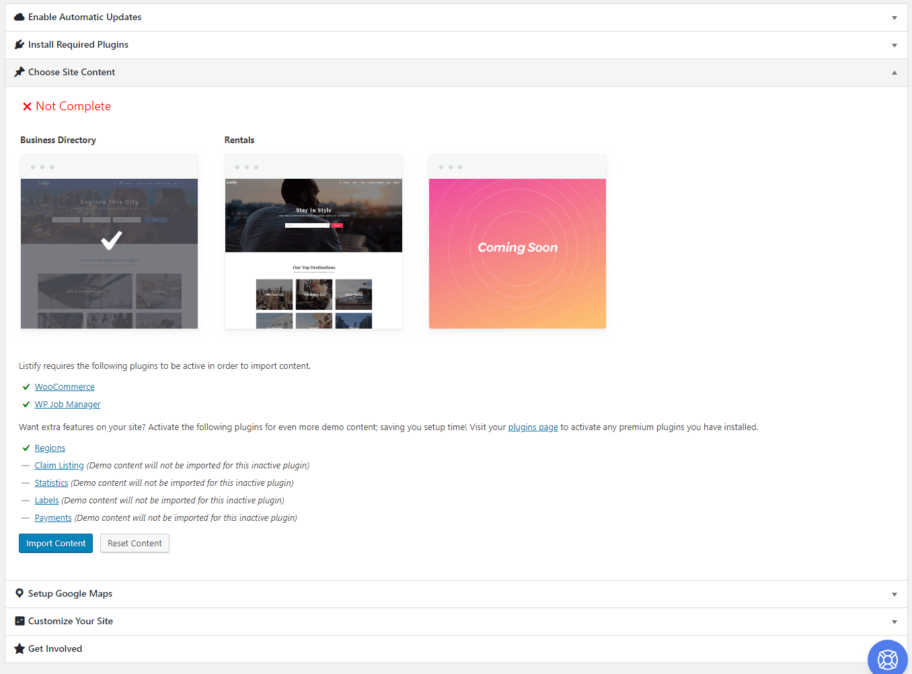Expand the Enable Automatic Updates section arrow
The image size is (912, 674).
(894, 18)
